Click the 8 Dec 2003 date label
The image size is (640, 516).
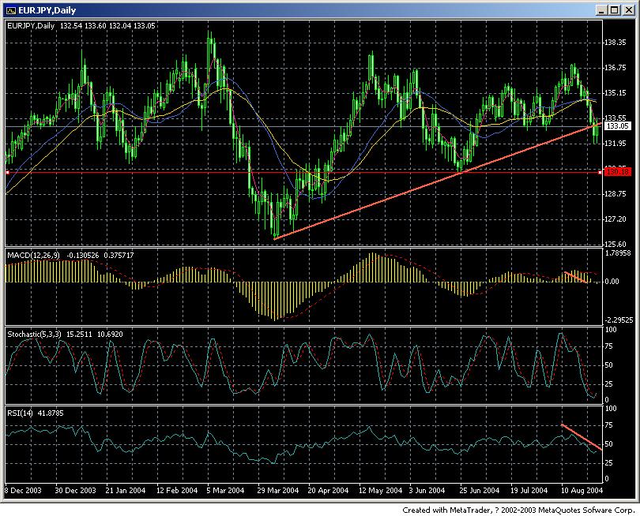point(24,490)
